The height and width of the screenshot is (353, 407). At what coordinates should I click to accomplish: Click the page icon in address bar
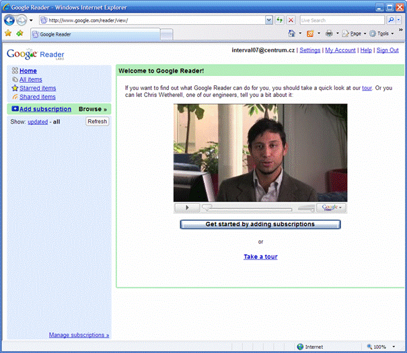44,20
